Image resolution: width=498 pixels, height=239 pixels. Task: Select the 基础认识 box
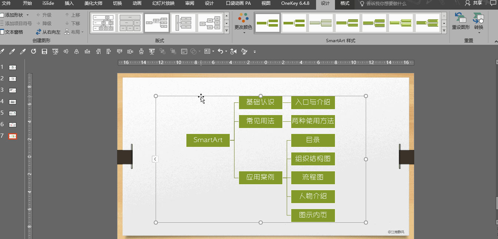click(260, 102)
